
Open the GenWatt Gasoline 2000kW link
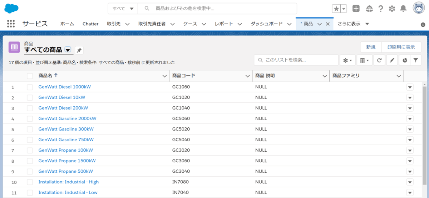(x=67, y=118)
